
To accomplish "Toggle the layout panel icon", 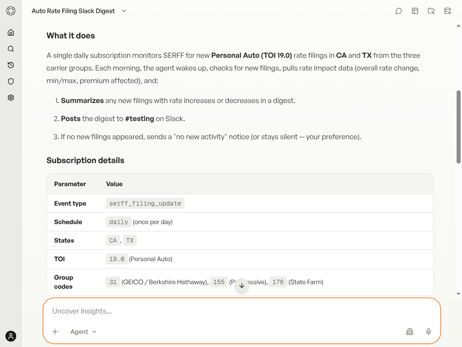I will point(415,11).
